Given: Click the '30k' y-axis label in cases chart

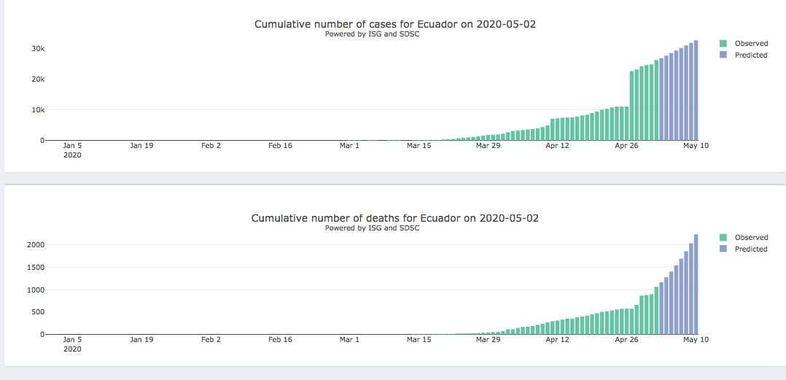Looking at the screenshot, I should (36, 49).
